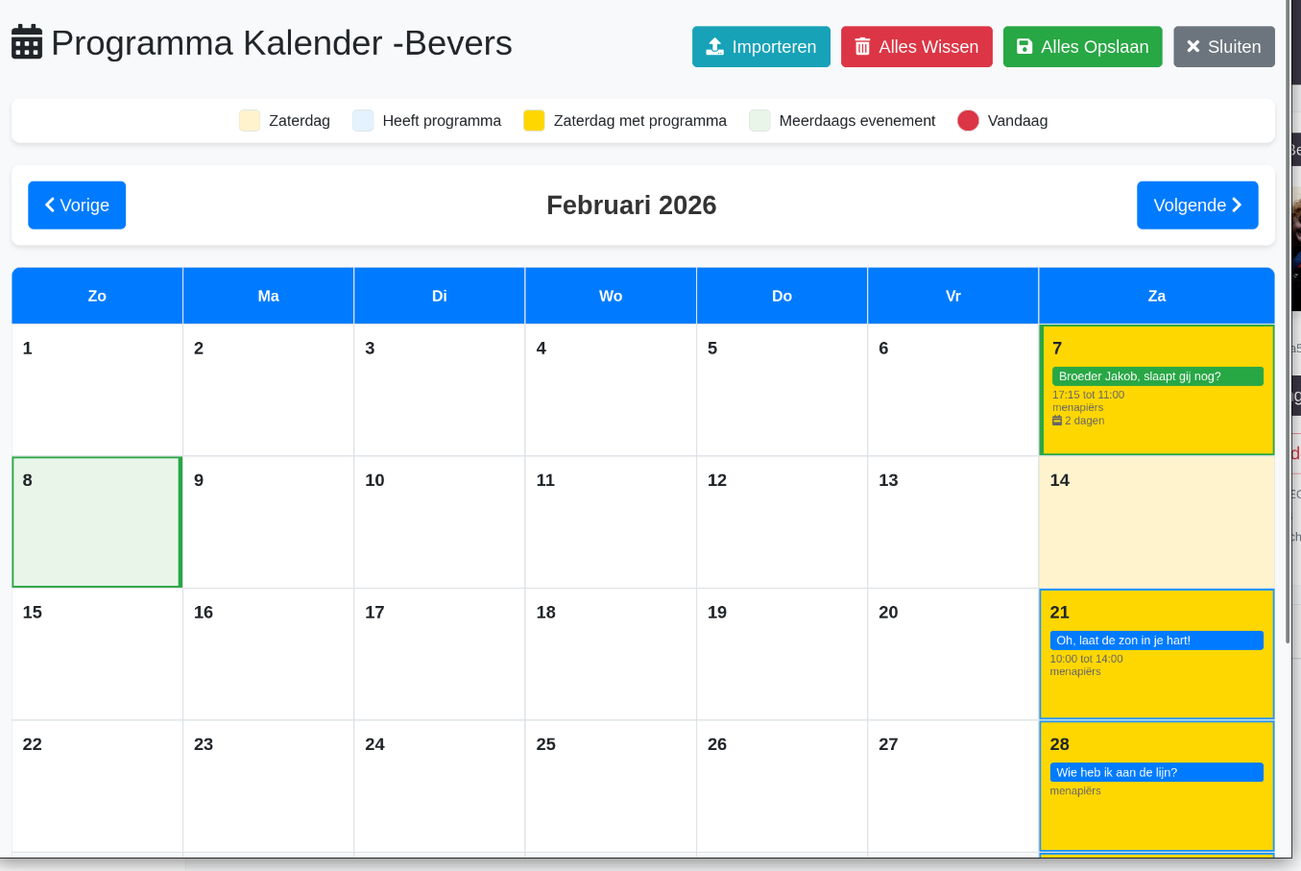
Task: Click the small calendar icon next to '2 dagen'
Action: tap(1057, 420)
